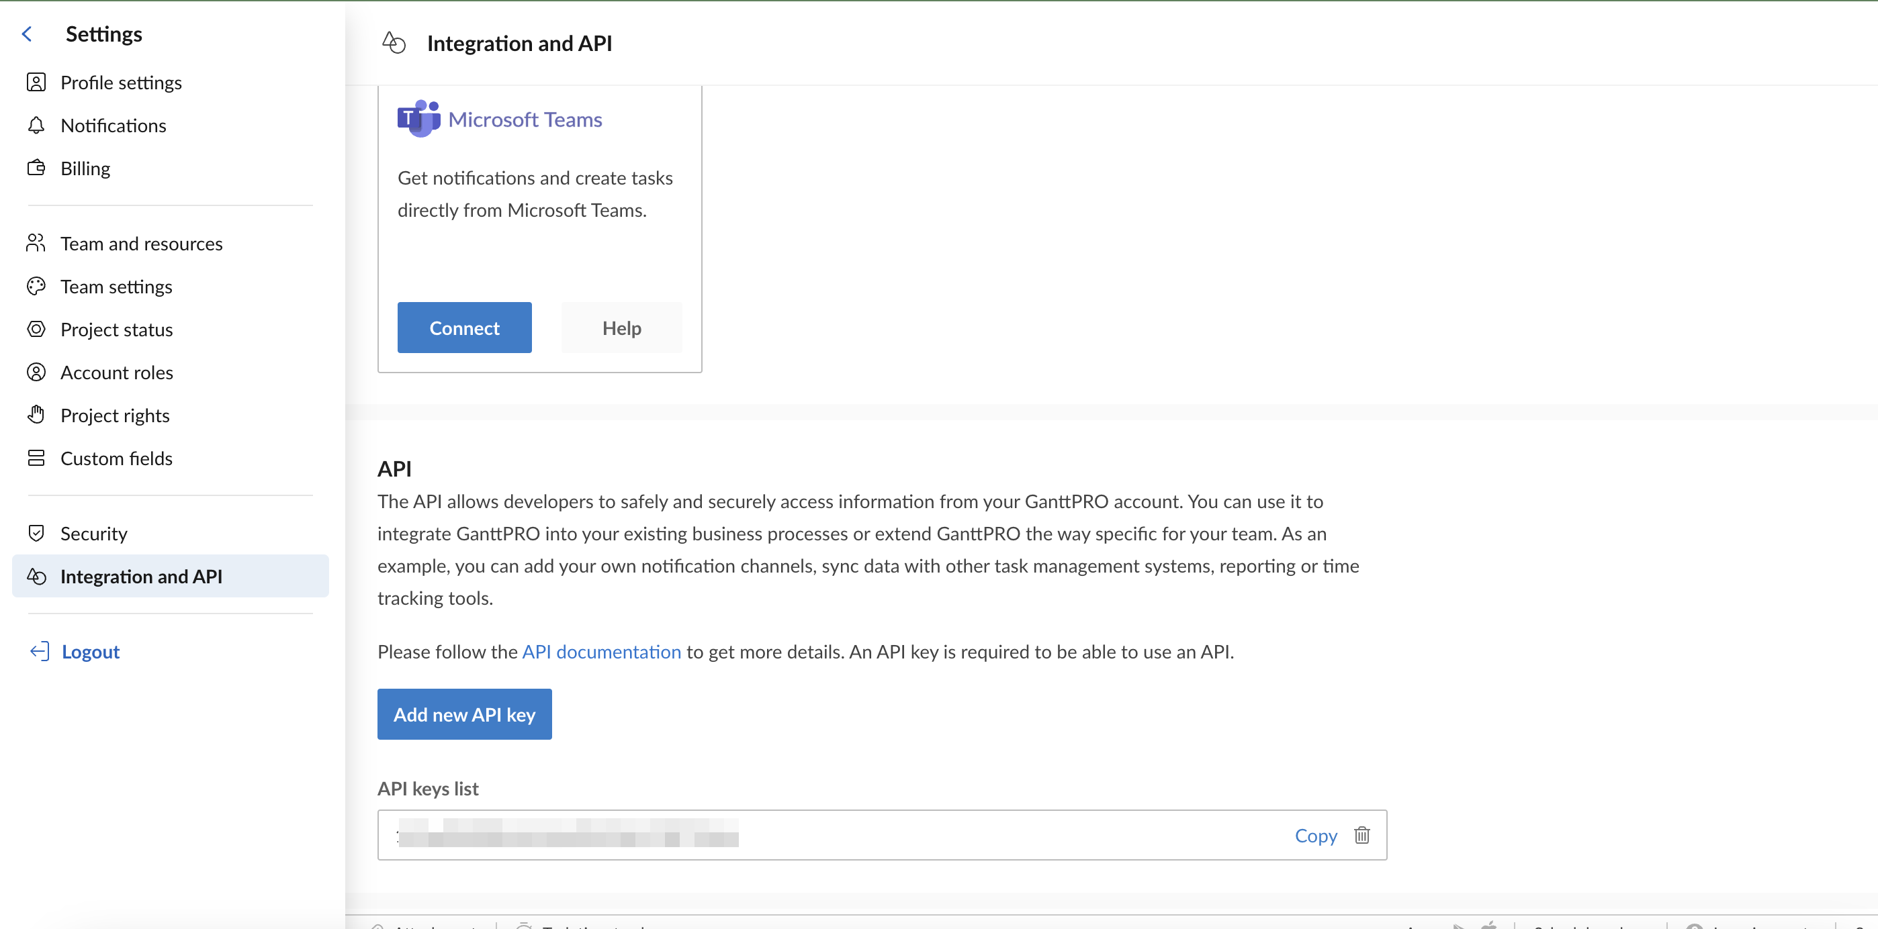Select Integration and API menu item
The height and width of the screenshot is (929, 1878).
(x=142, y=577)
